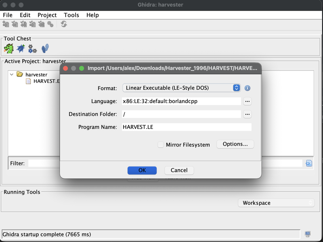Open the Format dropdown
This screenshot has width=323, height=242.
click(x=181, y=88)
